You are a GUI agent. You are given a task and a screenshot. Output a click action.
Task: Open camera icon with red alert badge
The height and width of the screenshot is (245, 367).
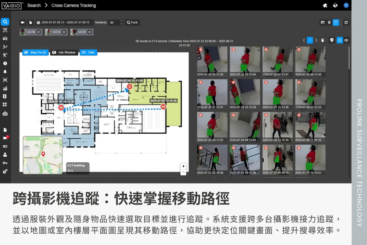point(5,138)
